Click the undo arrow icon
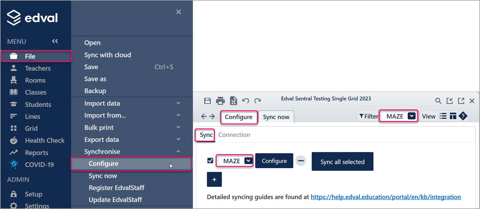Screen dimensions: 480x209 click(246, 101)
